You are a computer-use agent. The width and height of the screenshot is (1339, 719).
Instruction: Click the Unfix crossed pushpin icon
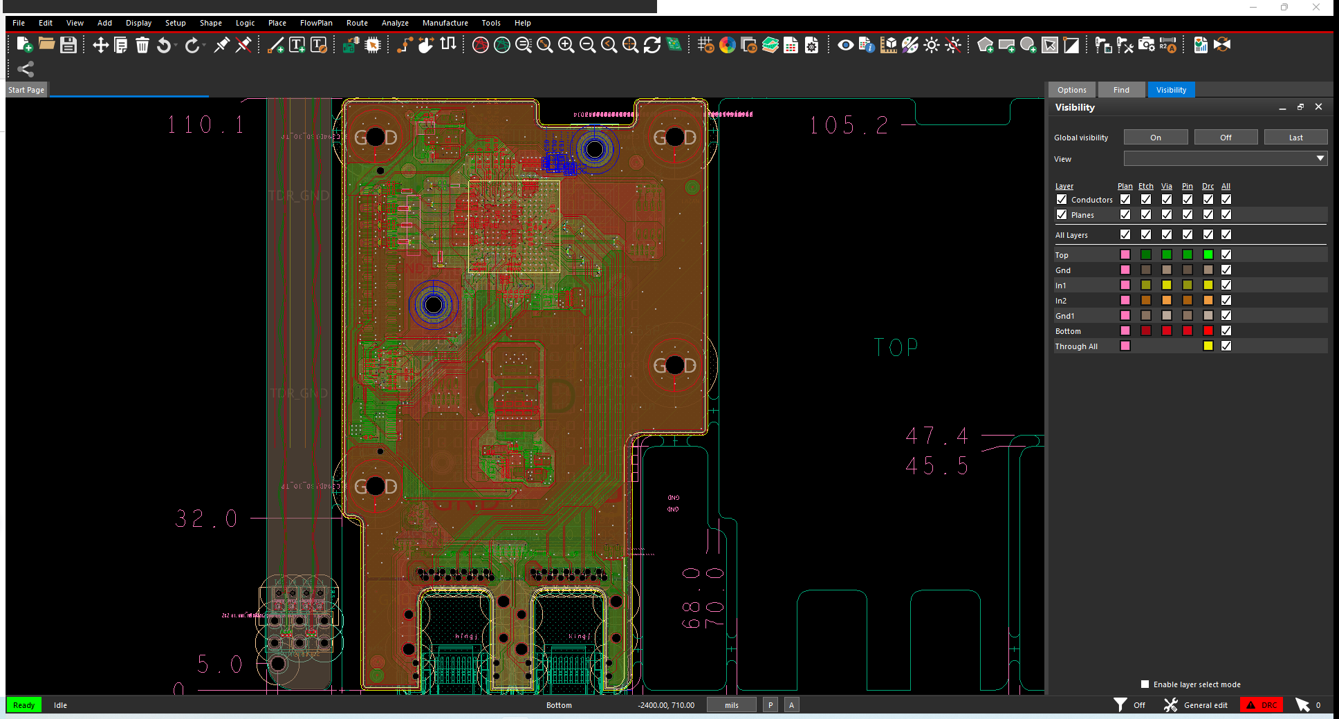pos(243,45)
